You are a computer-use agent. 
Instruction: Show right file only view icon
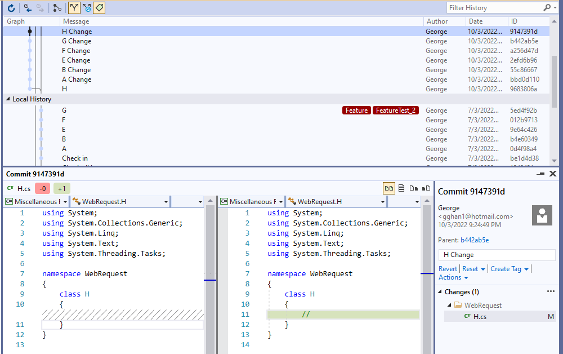coord(426,188)
